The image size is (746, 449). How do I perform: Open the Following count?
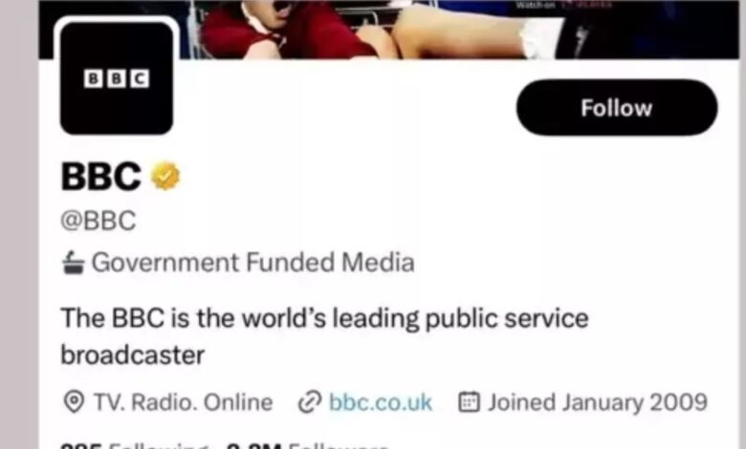135,446
